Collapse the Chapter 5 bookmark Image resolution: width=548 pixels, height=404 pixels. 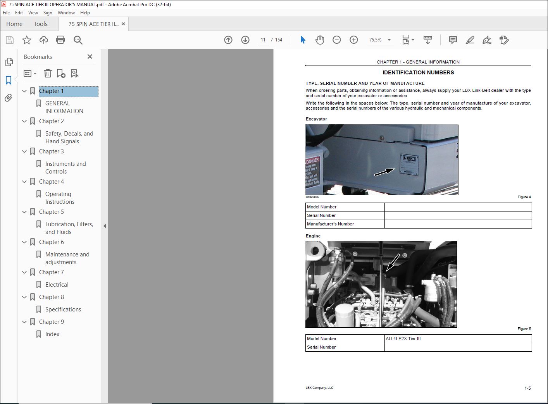[24, 212]
